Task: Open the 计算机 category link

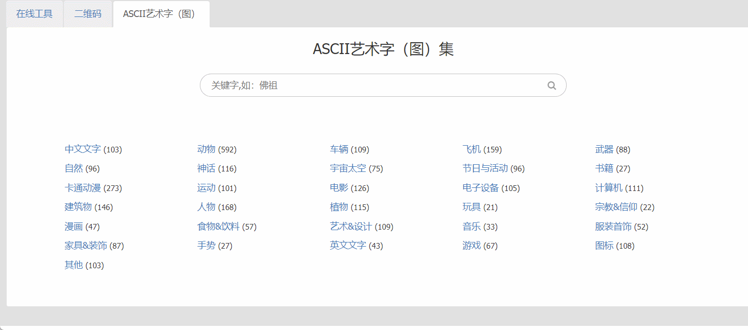Action: tap(609, 188)
